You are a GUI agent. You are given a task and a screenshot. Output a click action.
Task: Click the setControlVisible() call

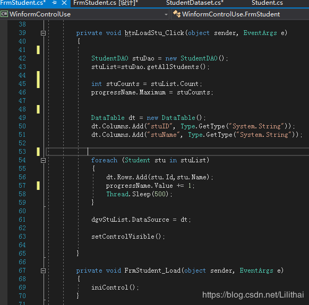click(x=128, y=237)
